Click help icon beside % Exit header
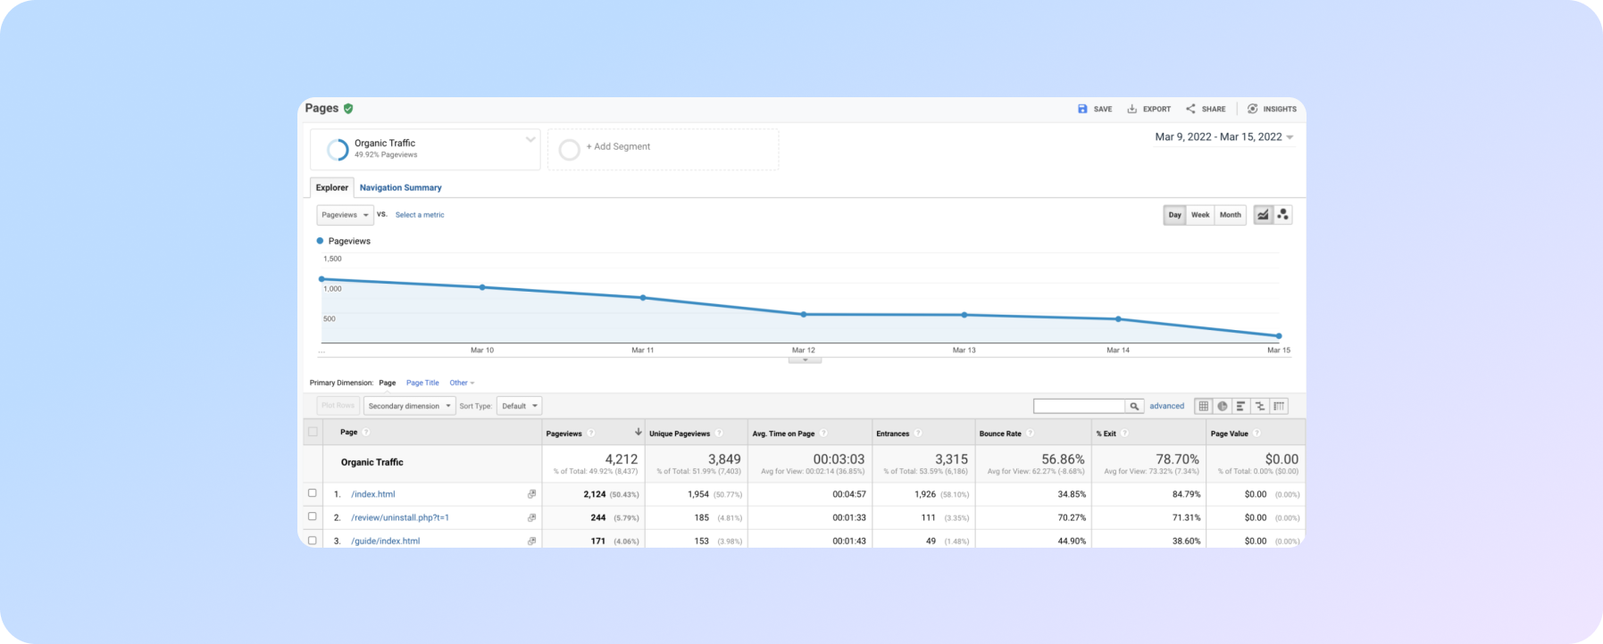 pyautogui.click(x=1124, y=433)
